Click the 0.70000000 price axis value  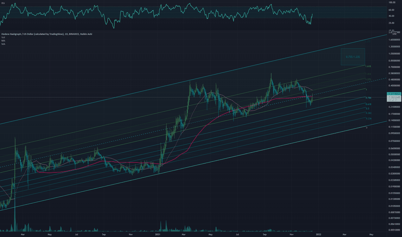[x=394, y=67]
